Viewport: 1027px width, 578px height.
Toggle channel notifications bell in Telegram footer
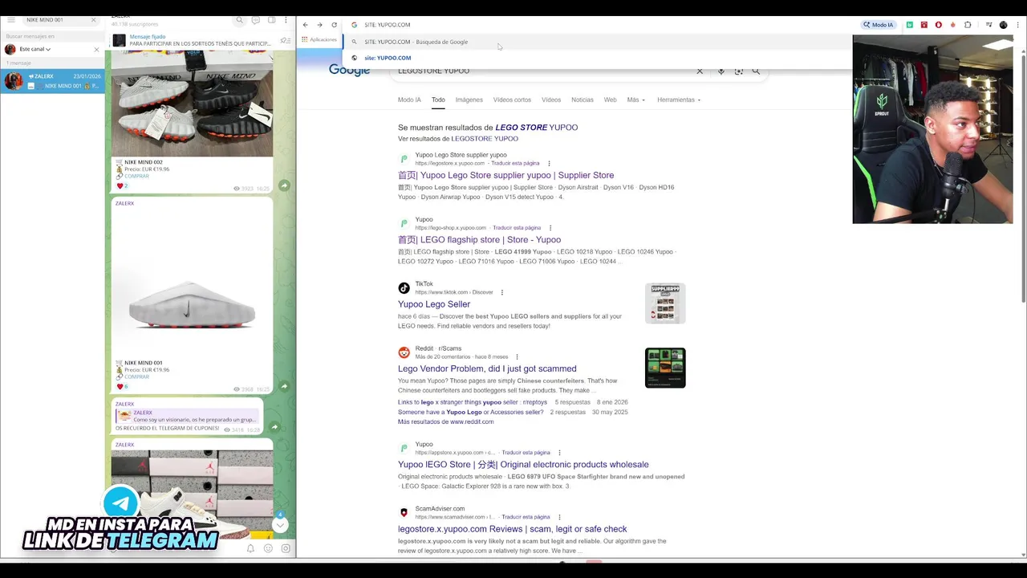coord(250,548)
